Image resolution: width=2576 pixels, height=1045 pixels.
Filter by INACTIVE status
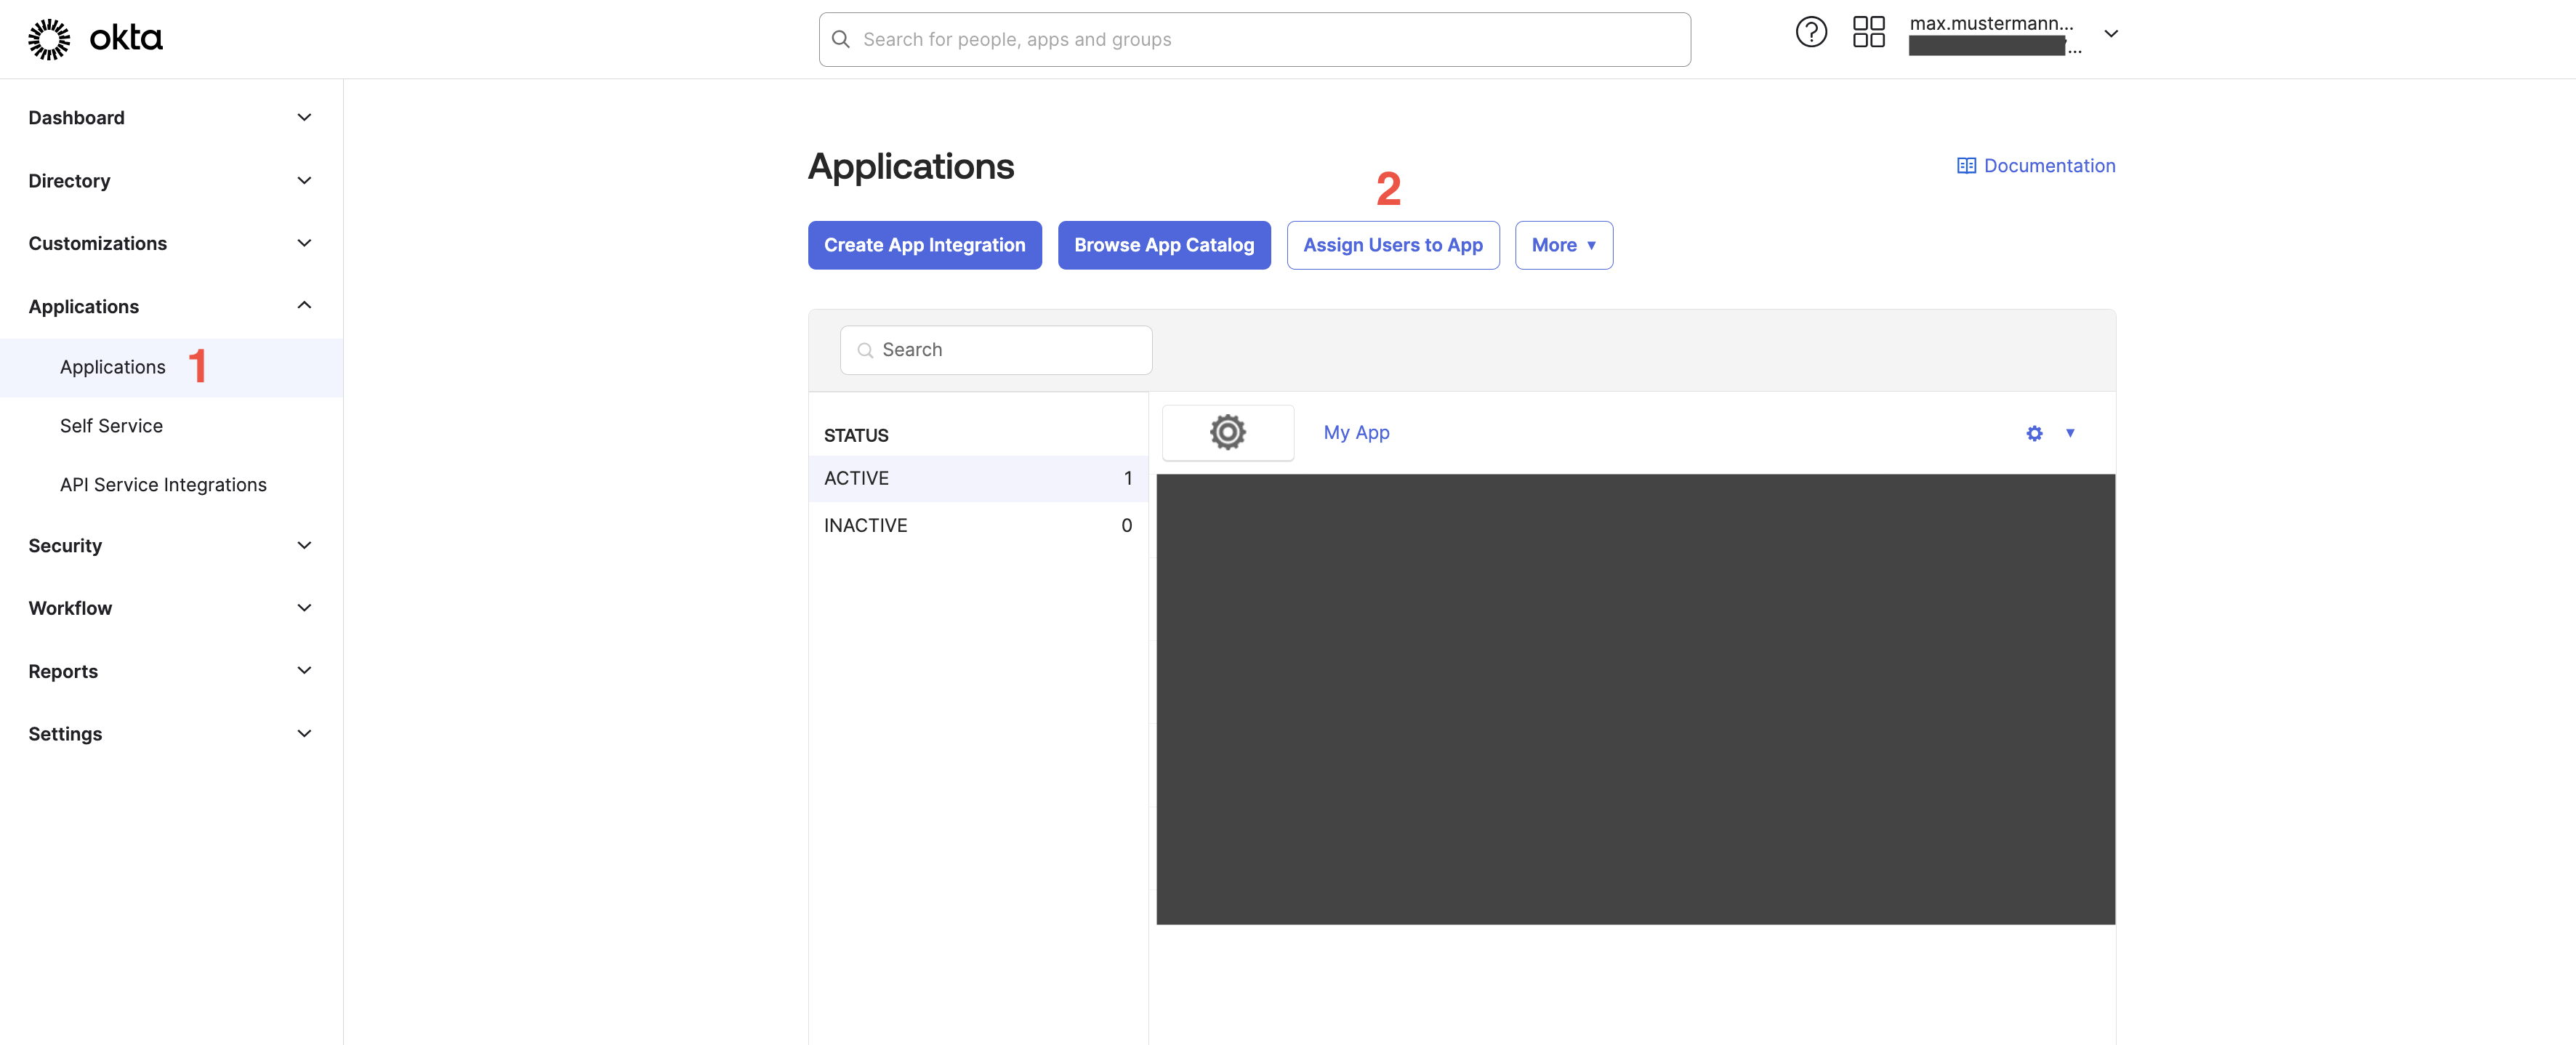coord(865,526)
